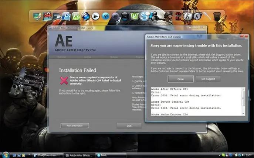Show hidden tray icons arrow
This screenshot has height=158, width=254.
coord(220,155)
